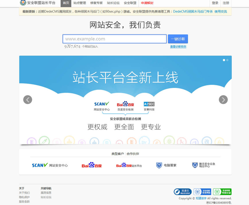
Task: Click the website URL input field
Action: click(115, 39)
